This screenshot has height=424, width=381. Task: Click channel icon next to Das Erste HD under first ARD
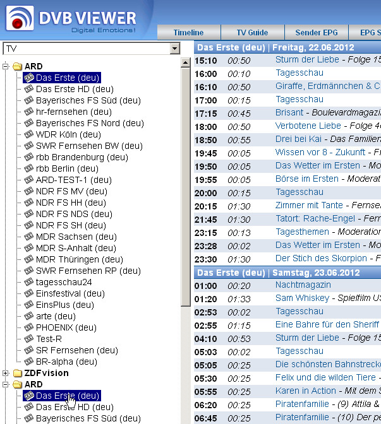[x=28, y=89]
